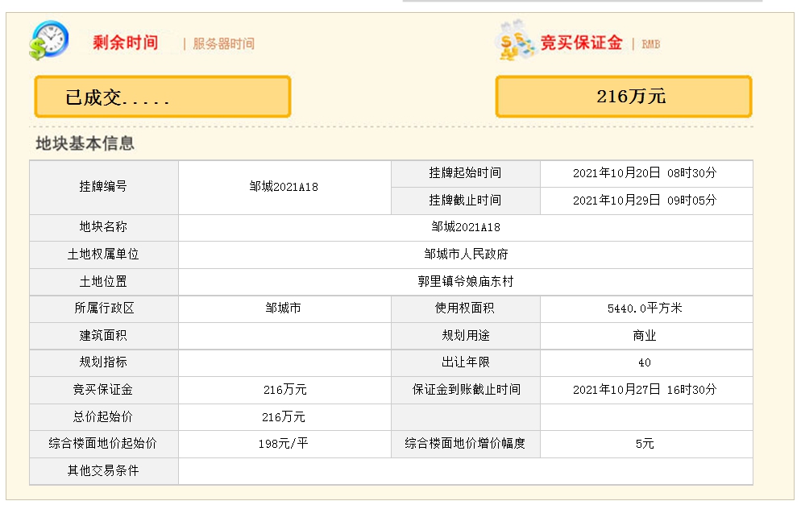This screenshot has height=505, width=801.
Task: Click the 竞买保证金 table row label
Action: [103, 390]
